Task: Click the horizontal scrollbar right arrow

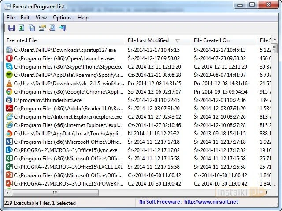Action: click(x=267, y=193)
